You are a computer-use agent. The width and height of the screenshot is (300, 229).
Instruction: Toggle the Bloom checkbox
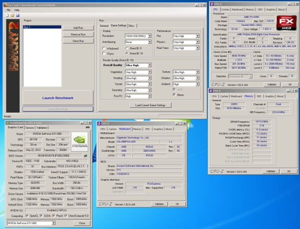tap(174, 95)
